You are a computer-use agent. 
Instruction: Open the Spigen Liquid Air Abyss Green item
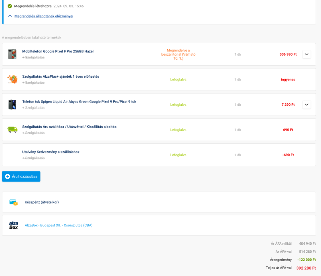(79, 102)
